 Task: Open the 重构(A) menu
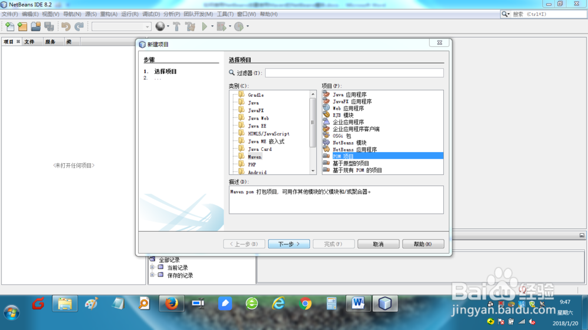click(x=108, y=14)
